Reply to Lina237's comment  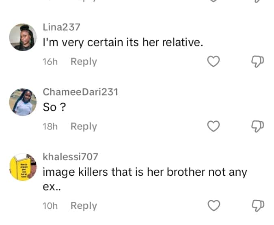click(84, 62)
